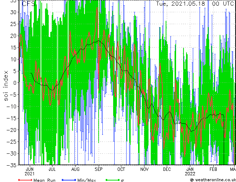Click the 15 y-axis tick label
This screenshot has width=236, height=182.
click(x=13, y=48)
